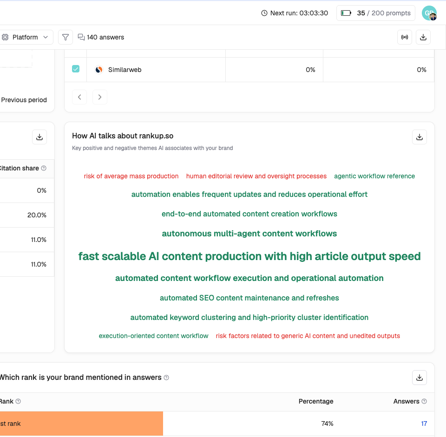446x437 pixels.
Task: Download the brand rank mention table
Action: pos(420,378)
